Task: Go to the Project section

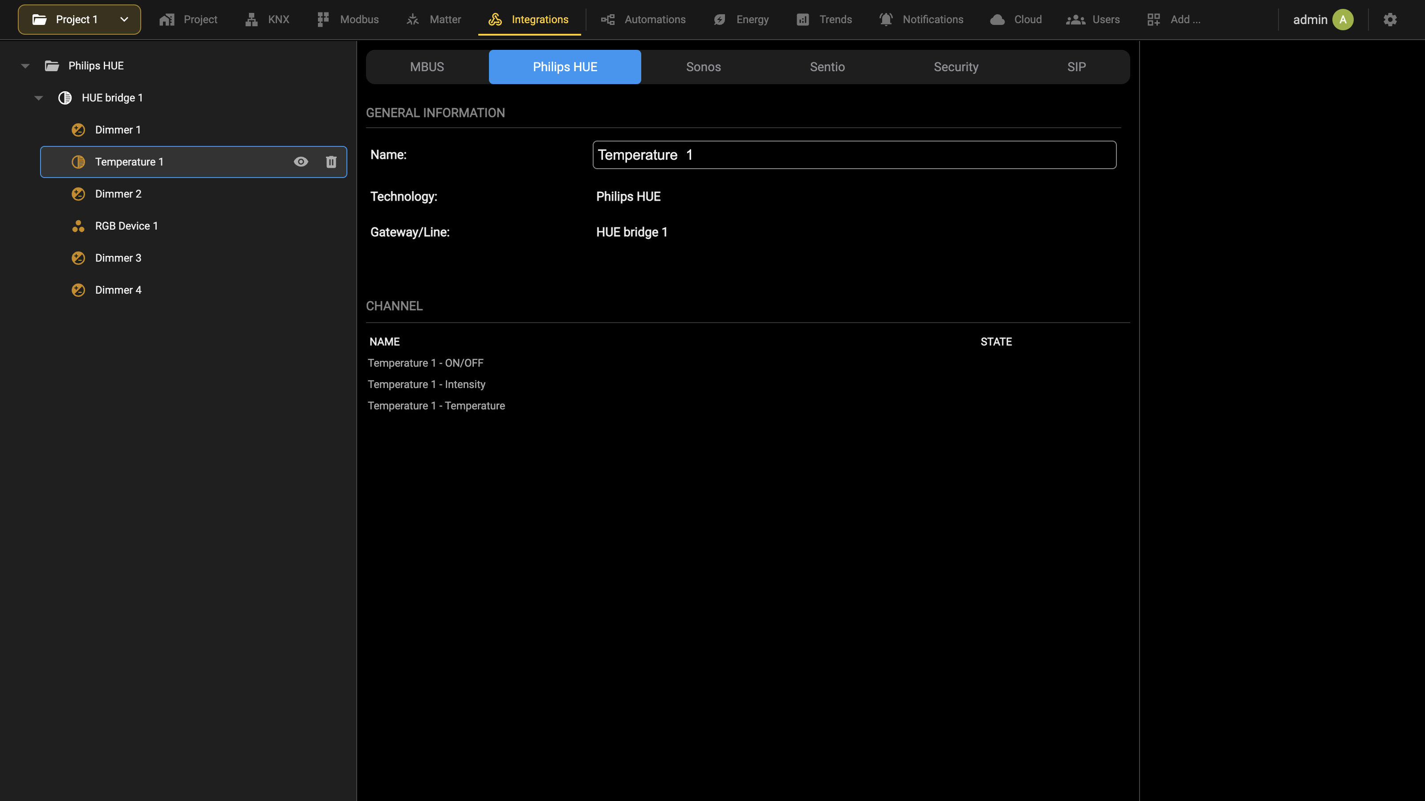Action: tap(188, 19)
